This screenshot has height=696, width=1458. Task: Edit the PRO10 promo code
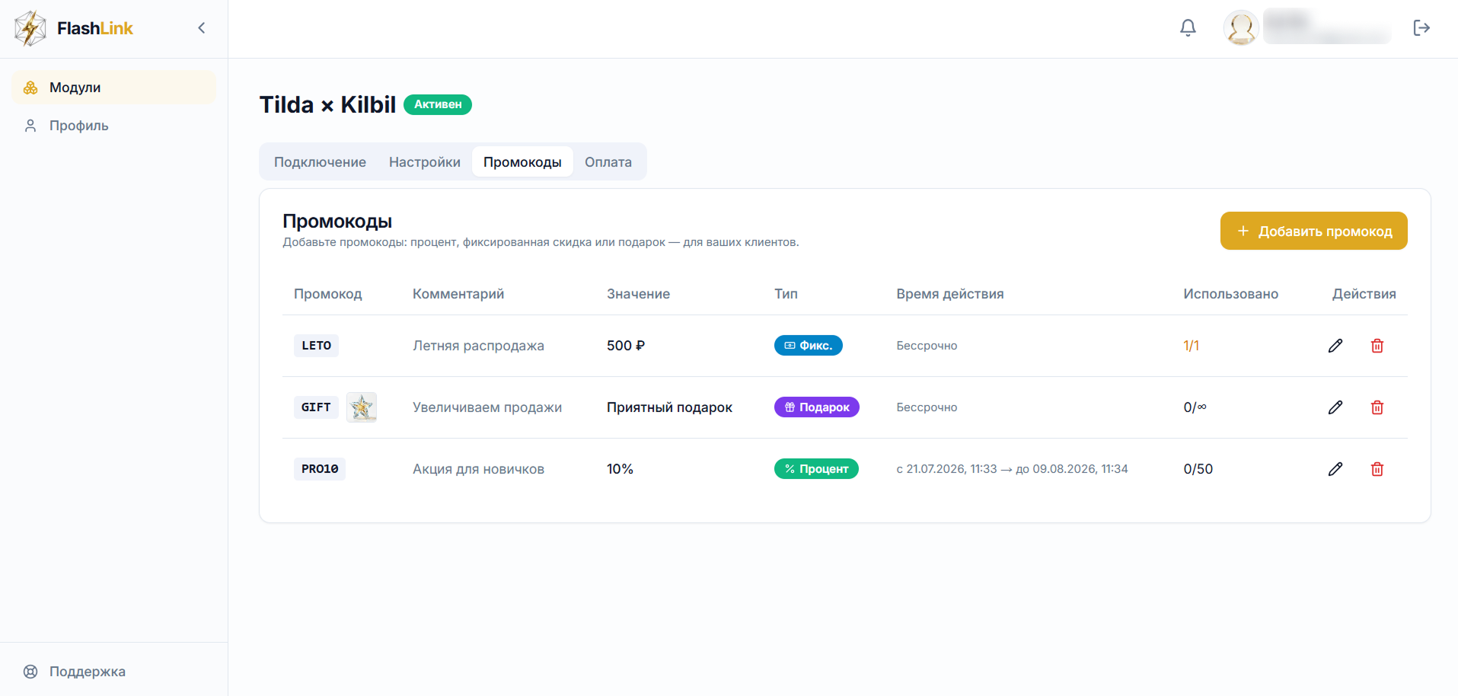1335,469
